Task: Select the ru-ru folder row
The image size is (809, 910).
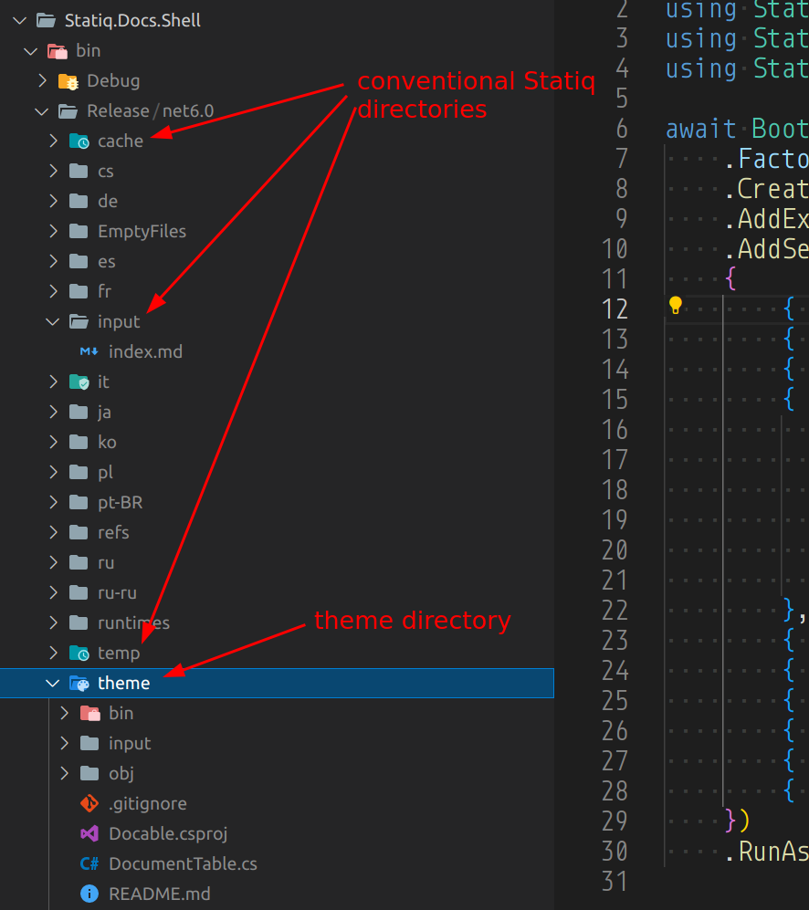Action: (277, 593)
